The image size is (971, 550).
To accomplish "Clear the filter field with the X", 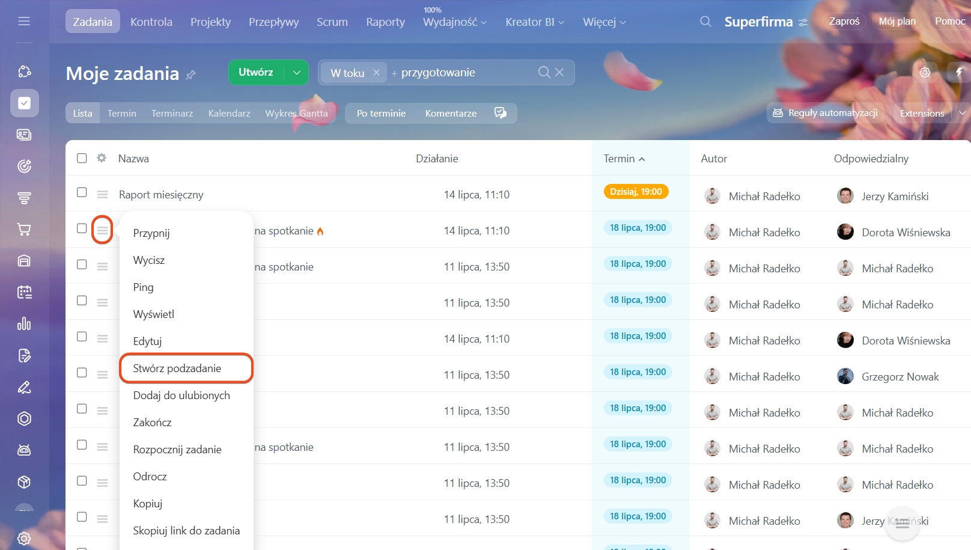I will click(559, 72).
